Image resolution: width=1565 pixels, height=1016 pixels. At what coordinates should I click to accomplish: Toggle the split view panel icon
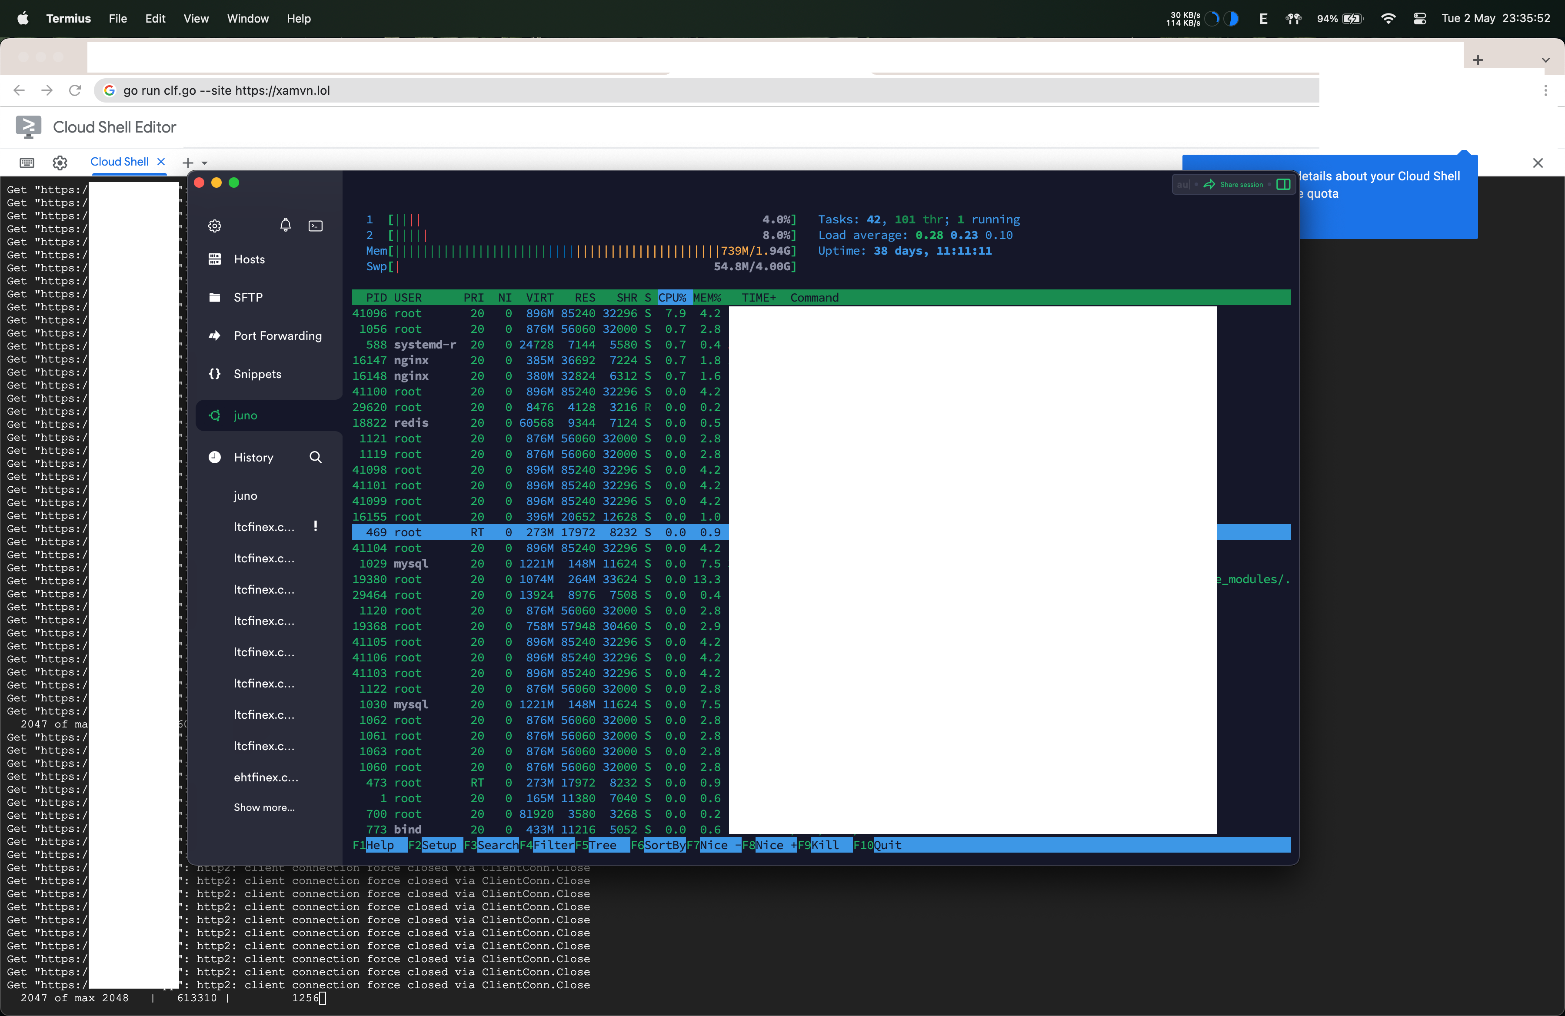tap(1283, 185)
